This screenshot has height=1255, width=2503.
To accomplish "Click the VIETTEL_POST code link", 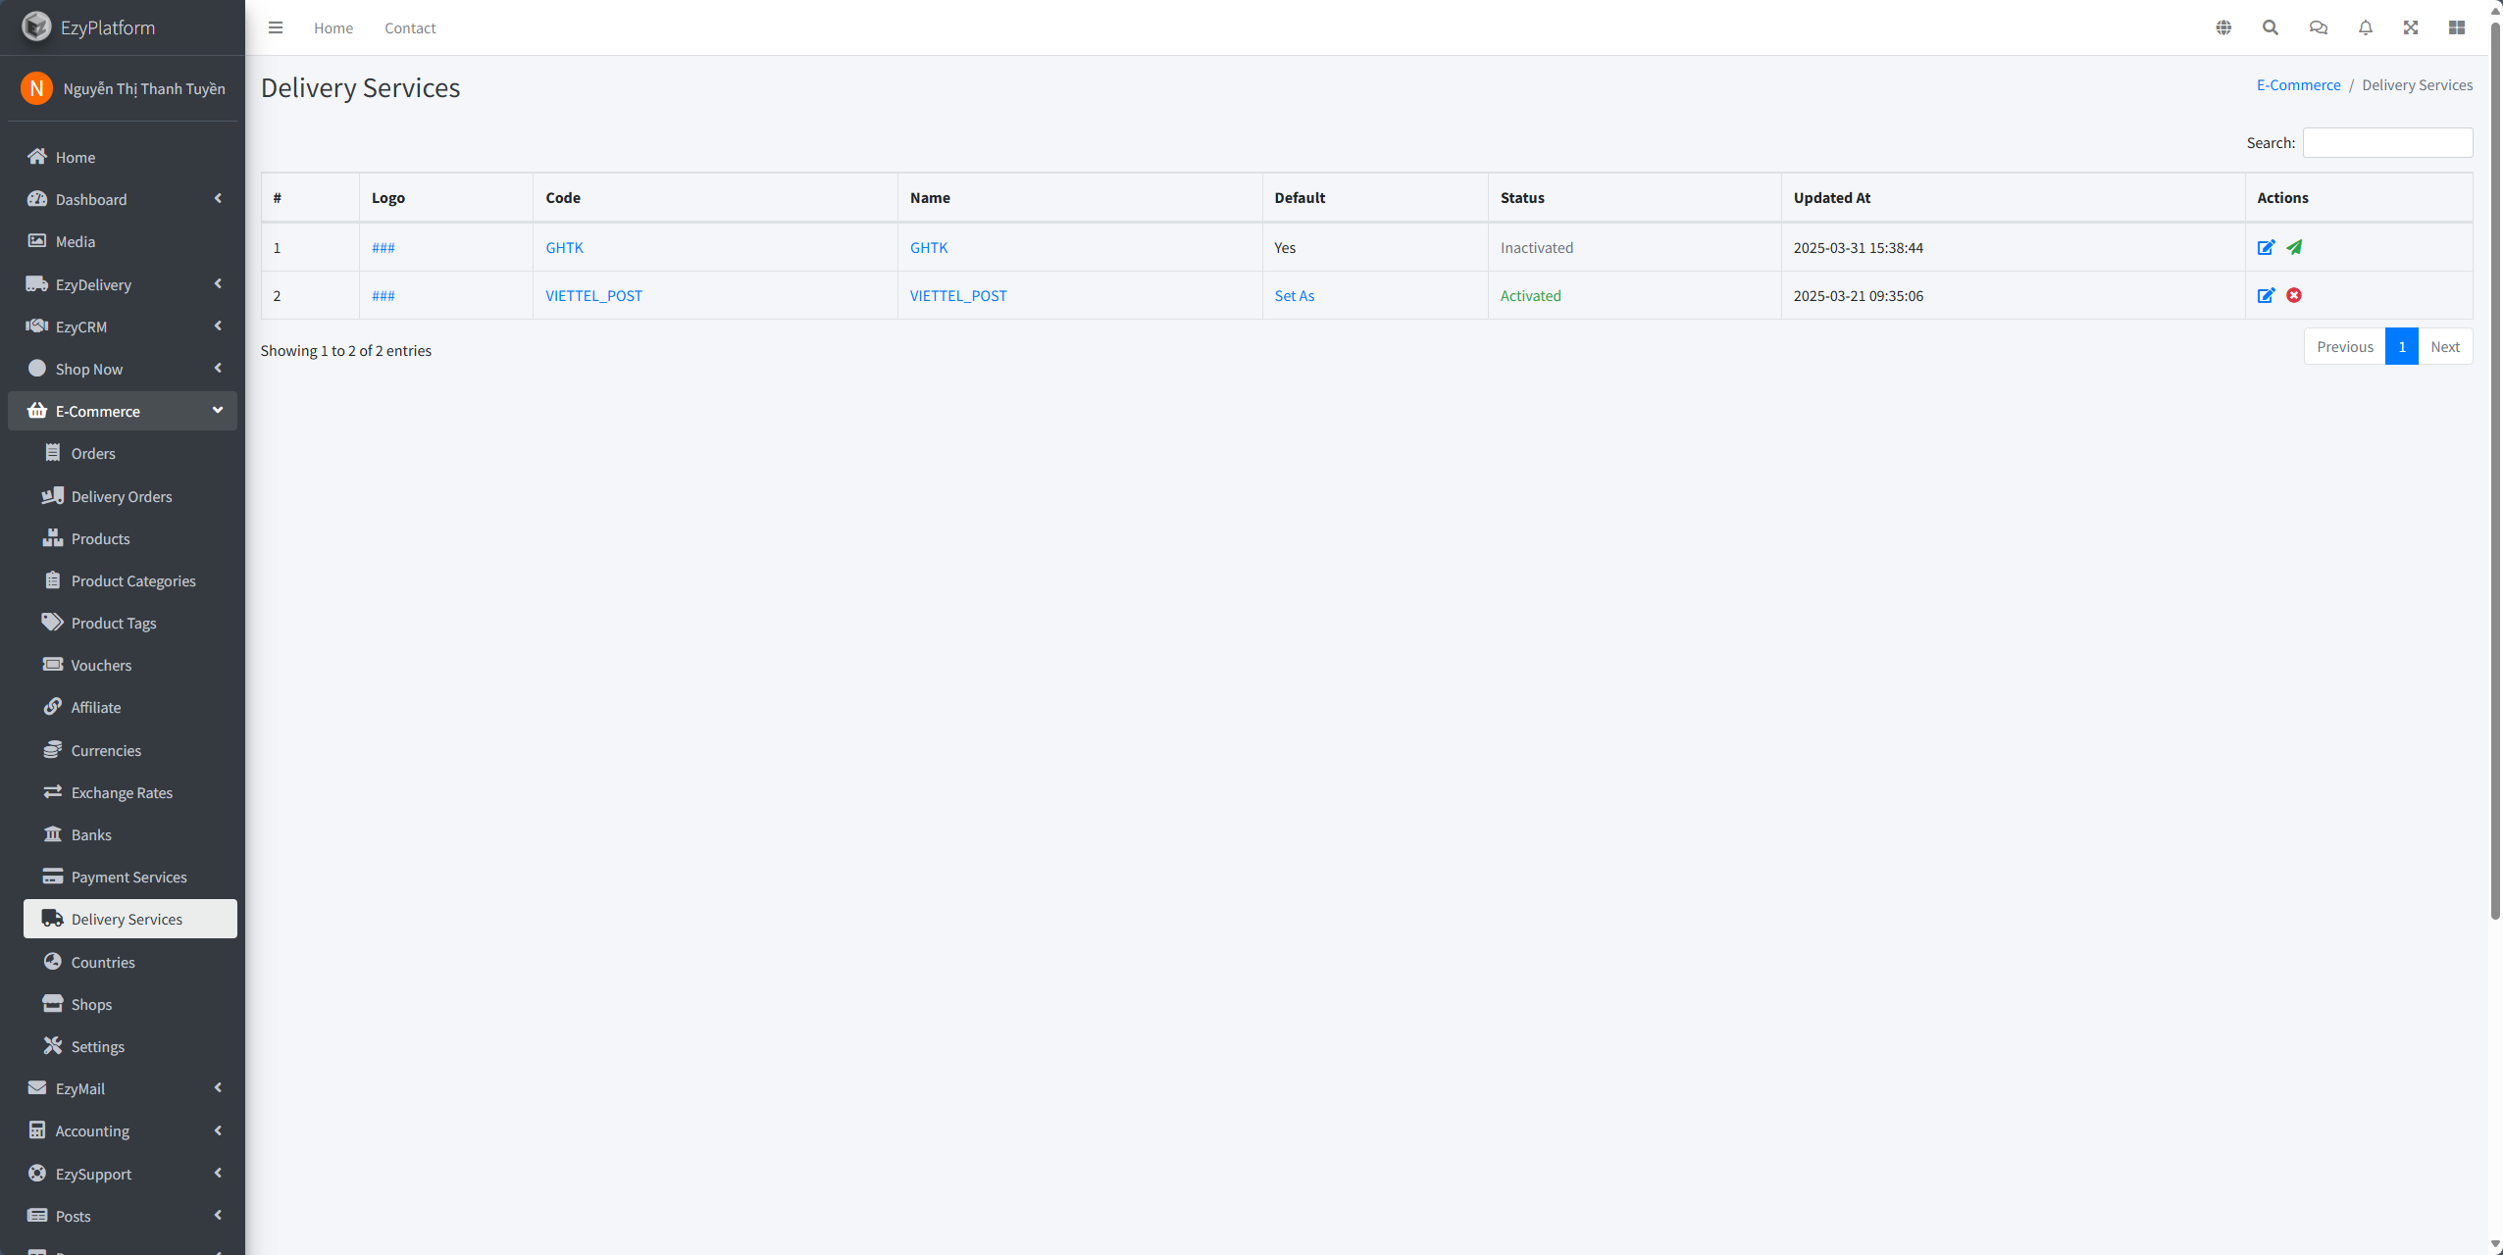I will pyautogui.click(x=593, y=295).
